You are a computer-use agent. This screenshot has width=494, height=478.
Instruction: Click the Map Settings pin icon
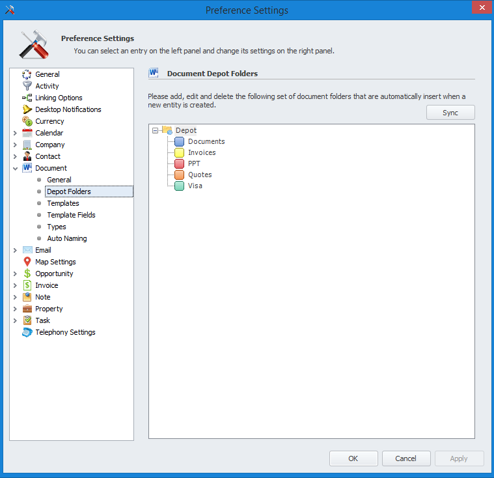point(27,262)
